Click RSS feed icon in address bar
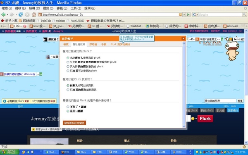The width and height of the screenshot is (248, 155). (x=180, y=14)
